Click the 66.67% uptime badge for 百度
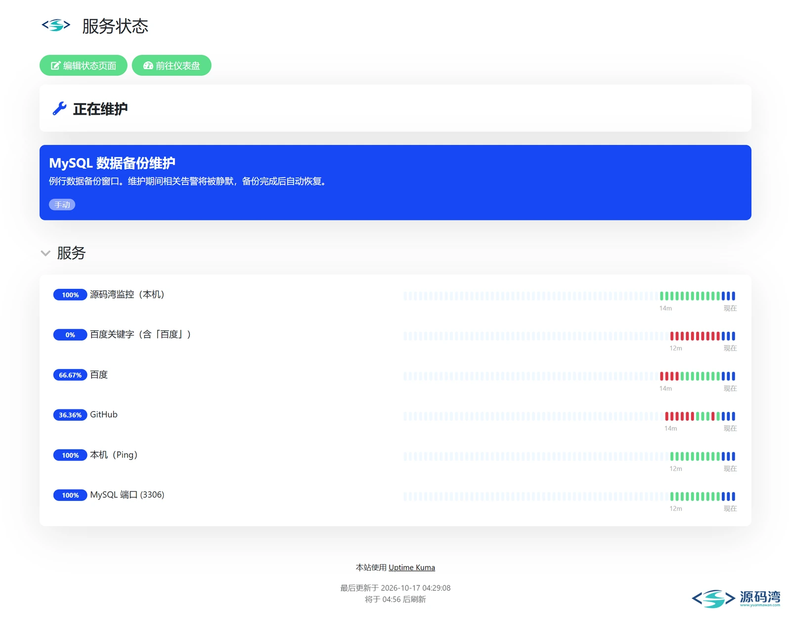This screenshot has height=618, width=791. pyautogui.click(x=70, y=375)
